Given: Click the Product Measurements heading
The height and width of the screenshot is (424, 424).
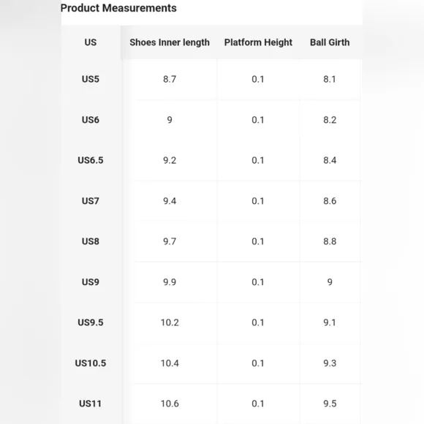Looking at the screenshot, I should click(118, 8).
